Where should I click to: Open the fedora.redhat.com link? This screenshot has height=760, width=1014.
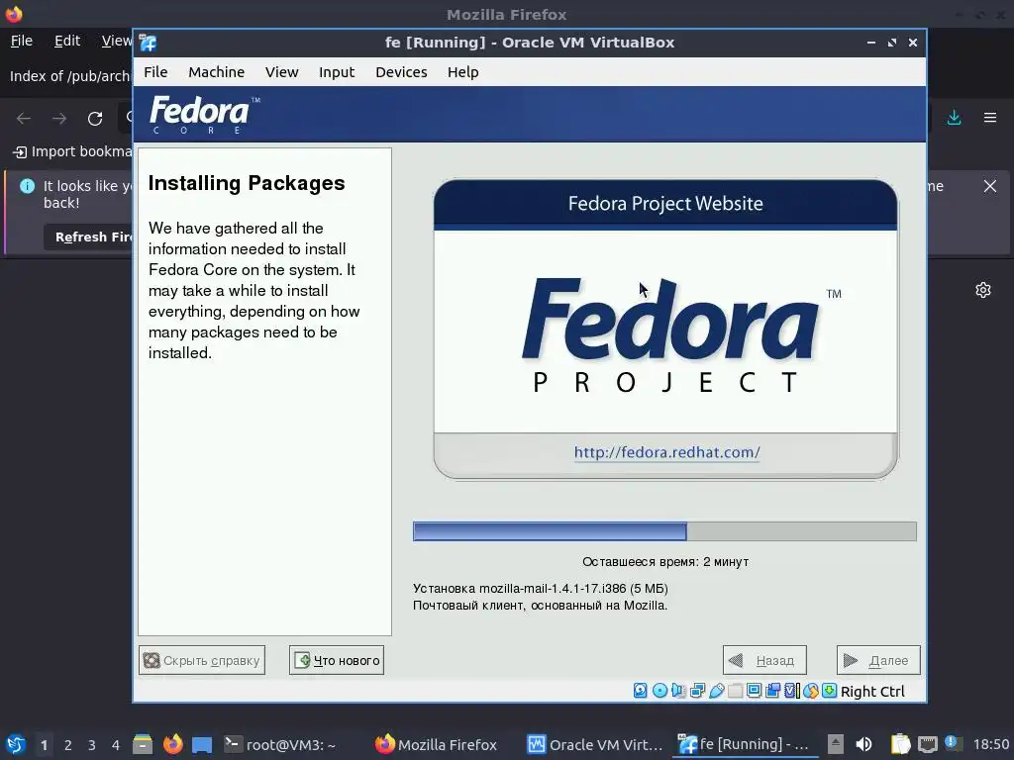(x=666, y=452)
